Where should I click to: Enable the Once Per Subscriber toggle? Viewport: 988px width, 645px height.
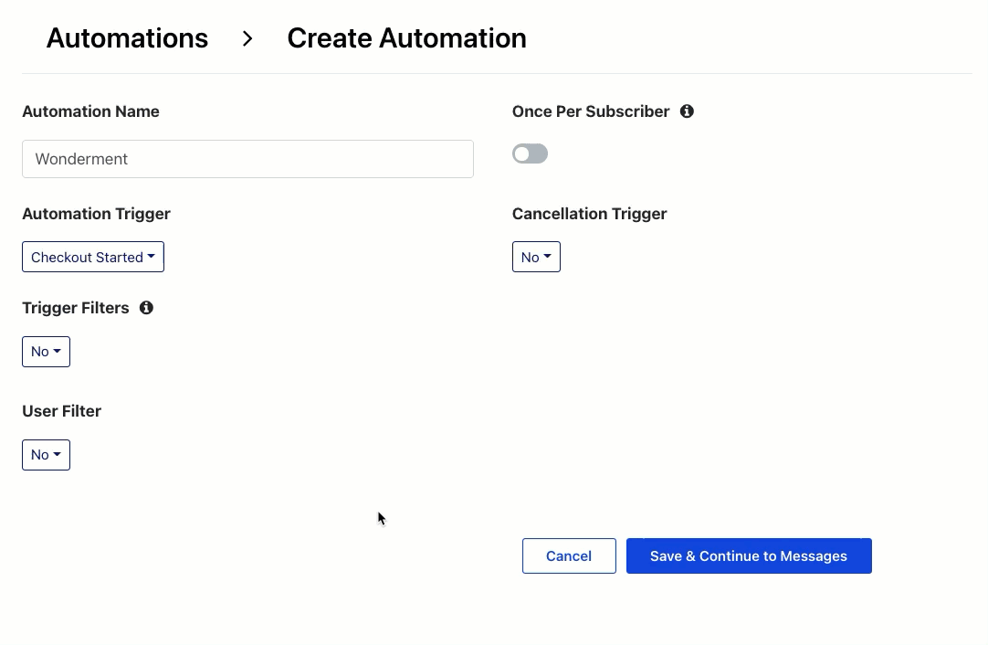[x=530, y=153]
